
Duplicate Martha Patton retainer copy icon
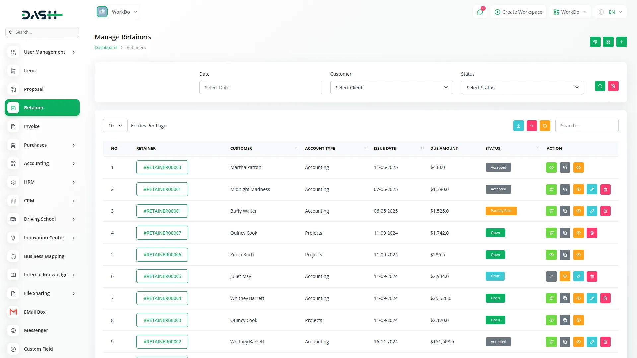pyautogui.click(x=565, y=167)
